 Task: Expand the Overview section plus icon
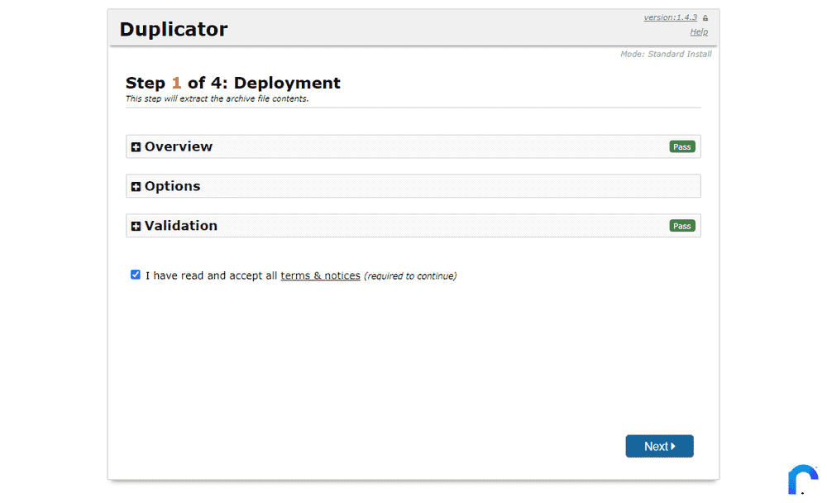click(136, 147)
